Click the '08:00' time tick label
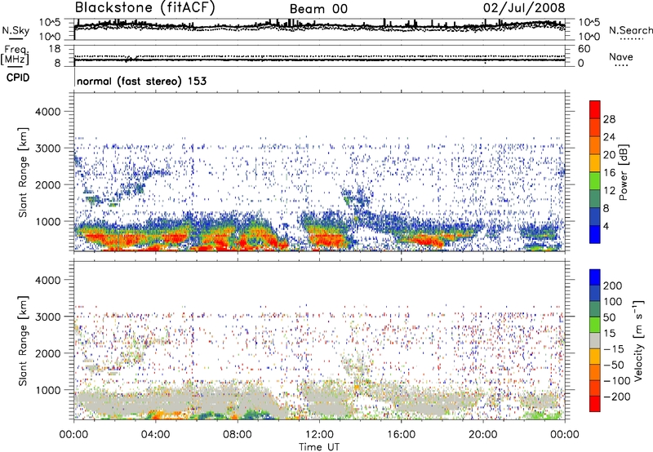 [237, 435]
